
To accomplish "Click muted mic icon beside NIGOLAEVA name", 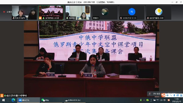I will point(121,18).
